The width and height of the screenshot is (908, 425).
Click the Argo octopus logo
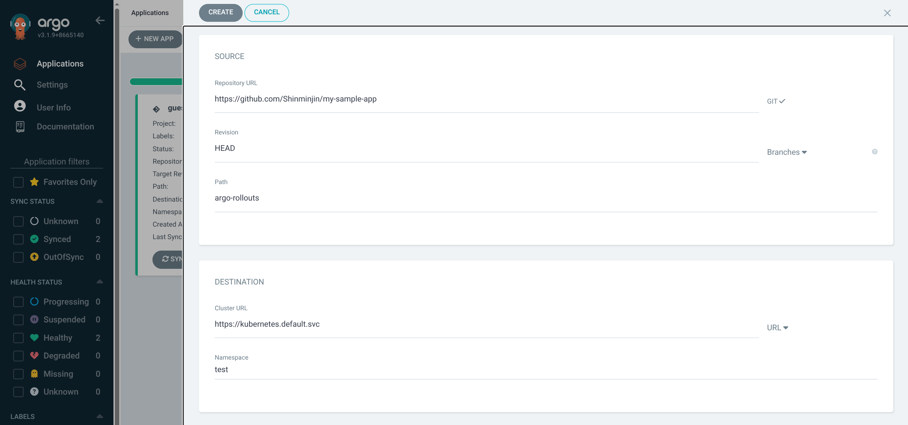point(20,27)
